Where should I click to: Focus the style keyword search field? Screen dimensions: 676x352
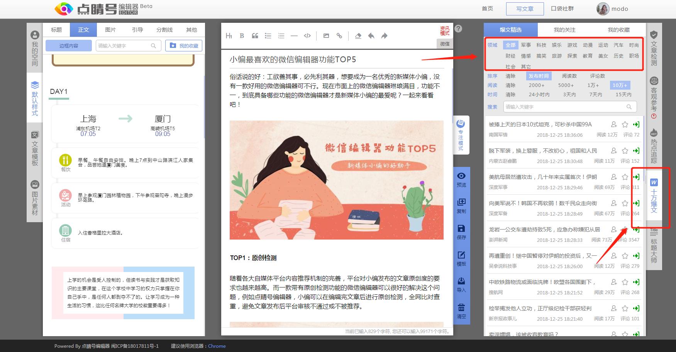[128, 46]
